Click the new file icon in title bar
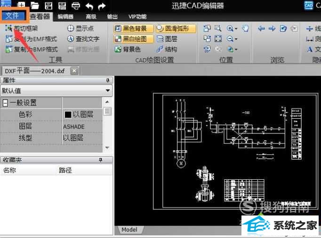 [x=21, y=5]
